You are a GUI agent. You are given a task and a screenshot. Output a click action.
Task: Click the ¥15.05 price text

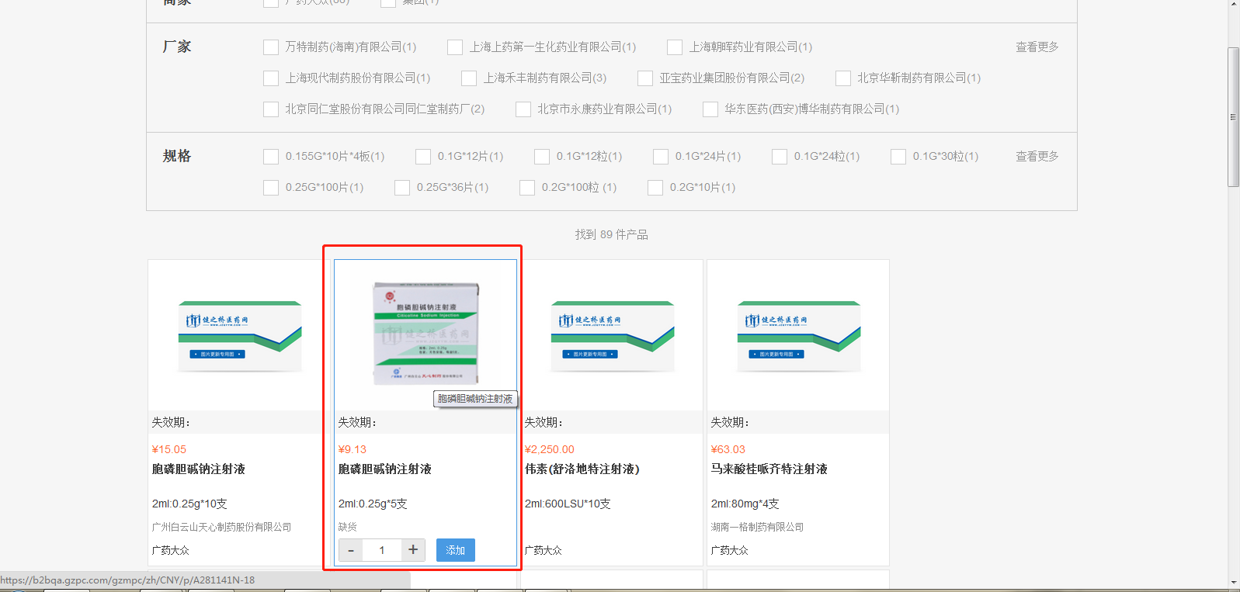[x=169, y=449]
